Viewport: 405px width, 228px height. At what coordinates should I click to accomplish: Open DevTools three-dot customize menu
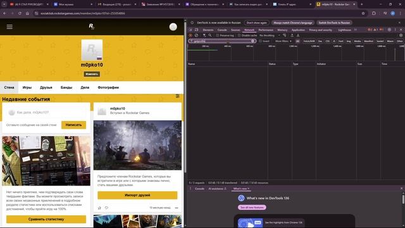coord(396,30)
